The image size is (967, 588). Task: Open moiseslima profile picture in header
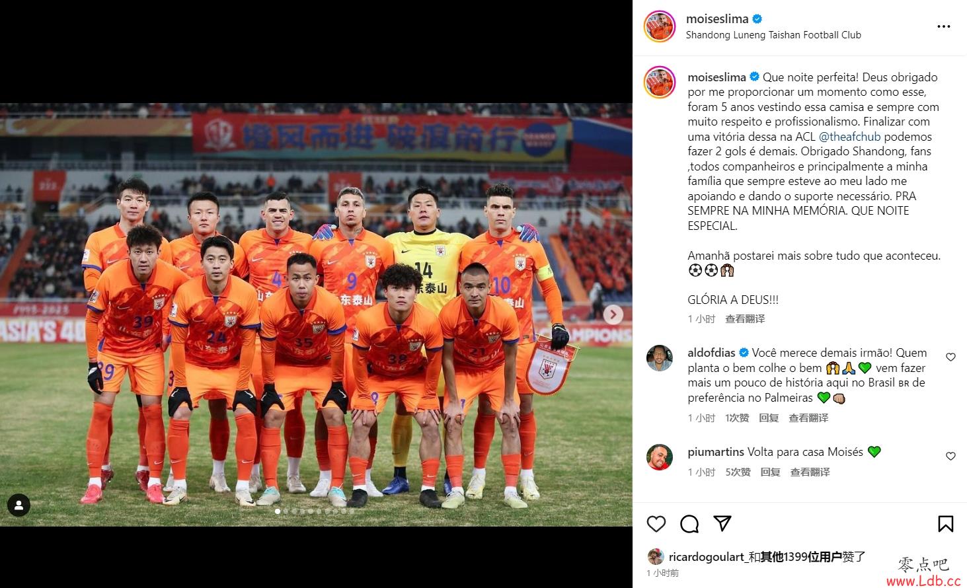pos(659,26)
